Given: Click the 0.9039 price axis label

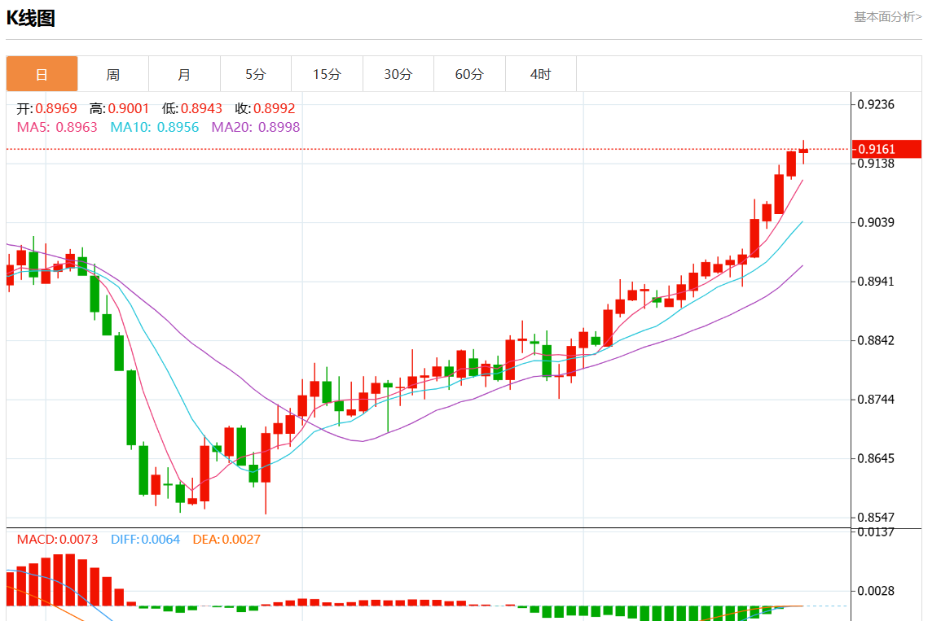Looking at the screenshot, I should [x=876, y=222].
